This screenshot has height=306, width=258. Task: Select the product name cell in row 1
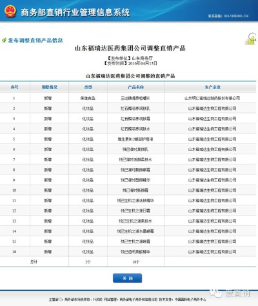pyautogui.click(x=135, y=98)
